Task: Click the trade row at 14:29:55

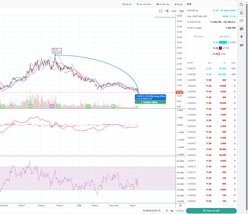Action: (x=211, y=80)
